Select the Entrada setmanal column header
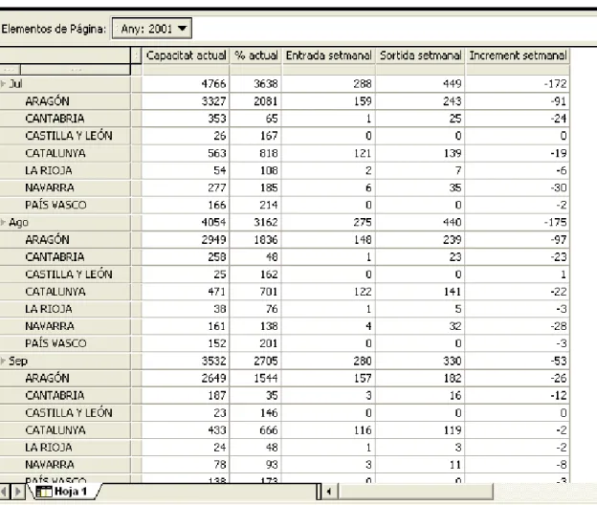Screen dimensions: 597x505 [x=328, y=55]
